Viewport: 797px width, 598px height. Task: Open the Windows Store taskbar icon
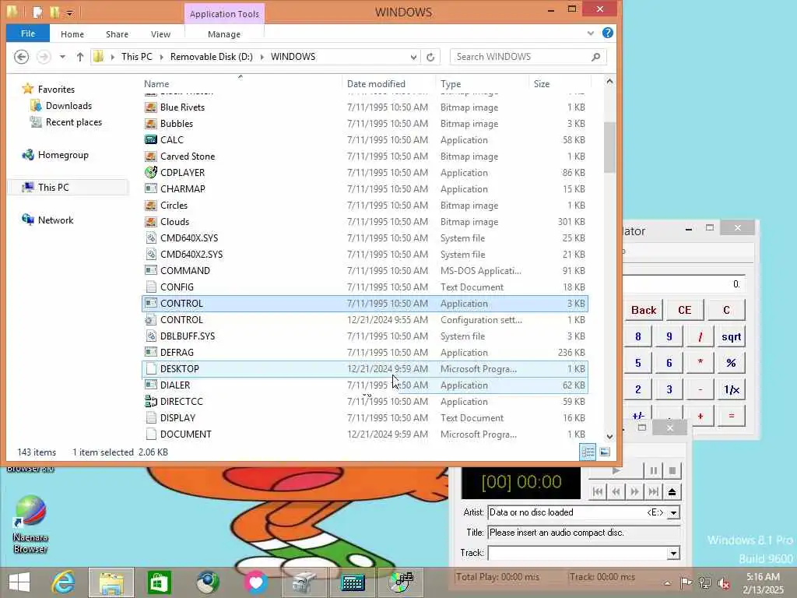[x=159, y=582]
